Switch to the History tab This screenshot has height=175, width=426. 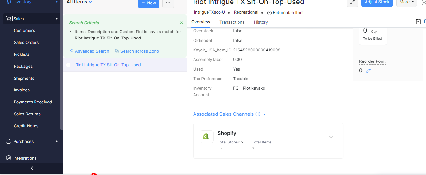pyautogui.click(x=261, y=22)
